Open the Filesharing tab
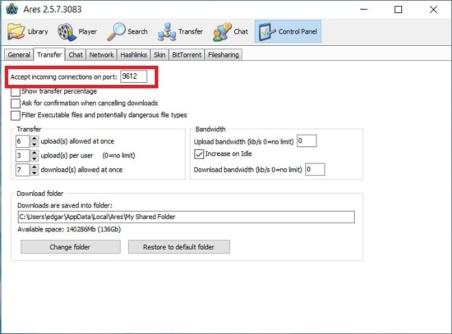This screenshot has width=452, height=334. pos(223,55)
